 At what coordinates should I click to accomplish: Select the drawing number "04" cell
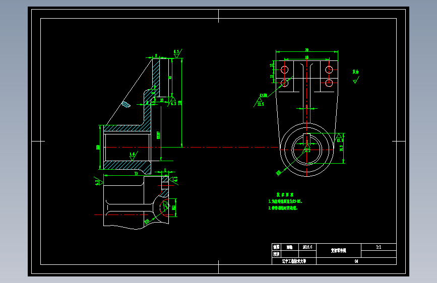tap(356, 261)
